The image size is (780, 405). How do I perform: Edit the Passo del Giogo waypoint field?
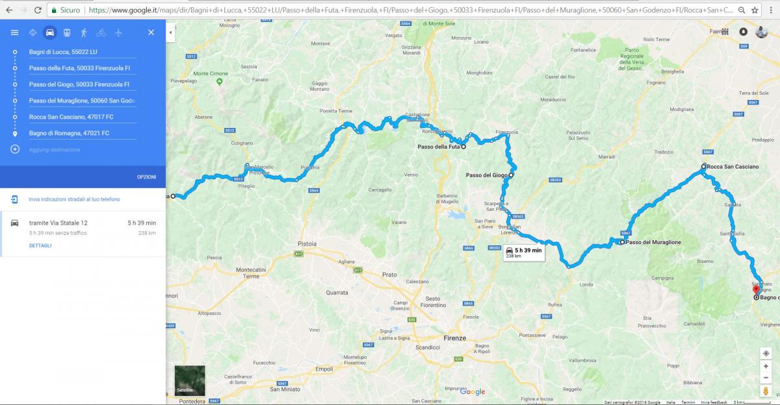(x=83, y=84)
